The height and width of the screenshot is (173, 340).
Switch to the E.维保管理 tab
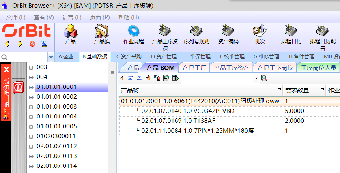(198, 57)
